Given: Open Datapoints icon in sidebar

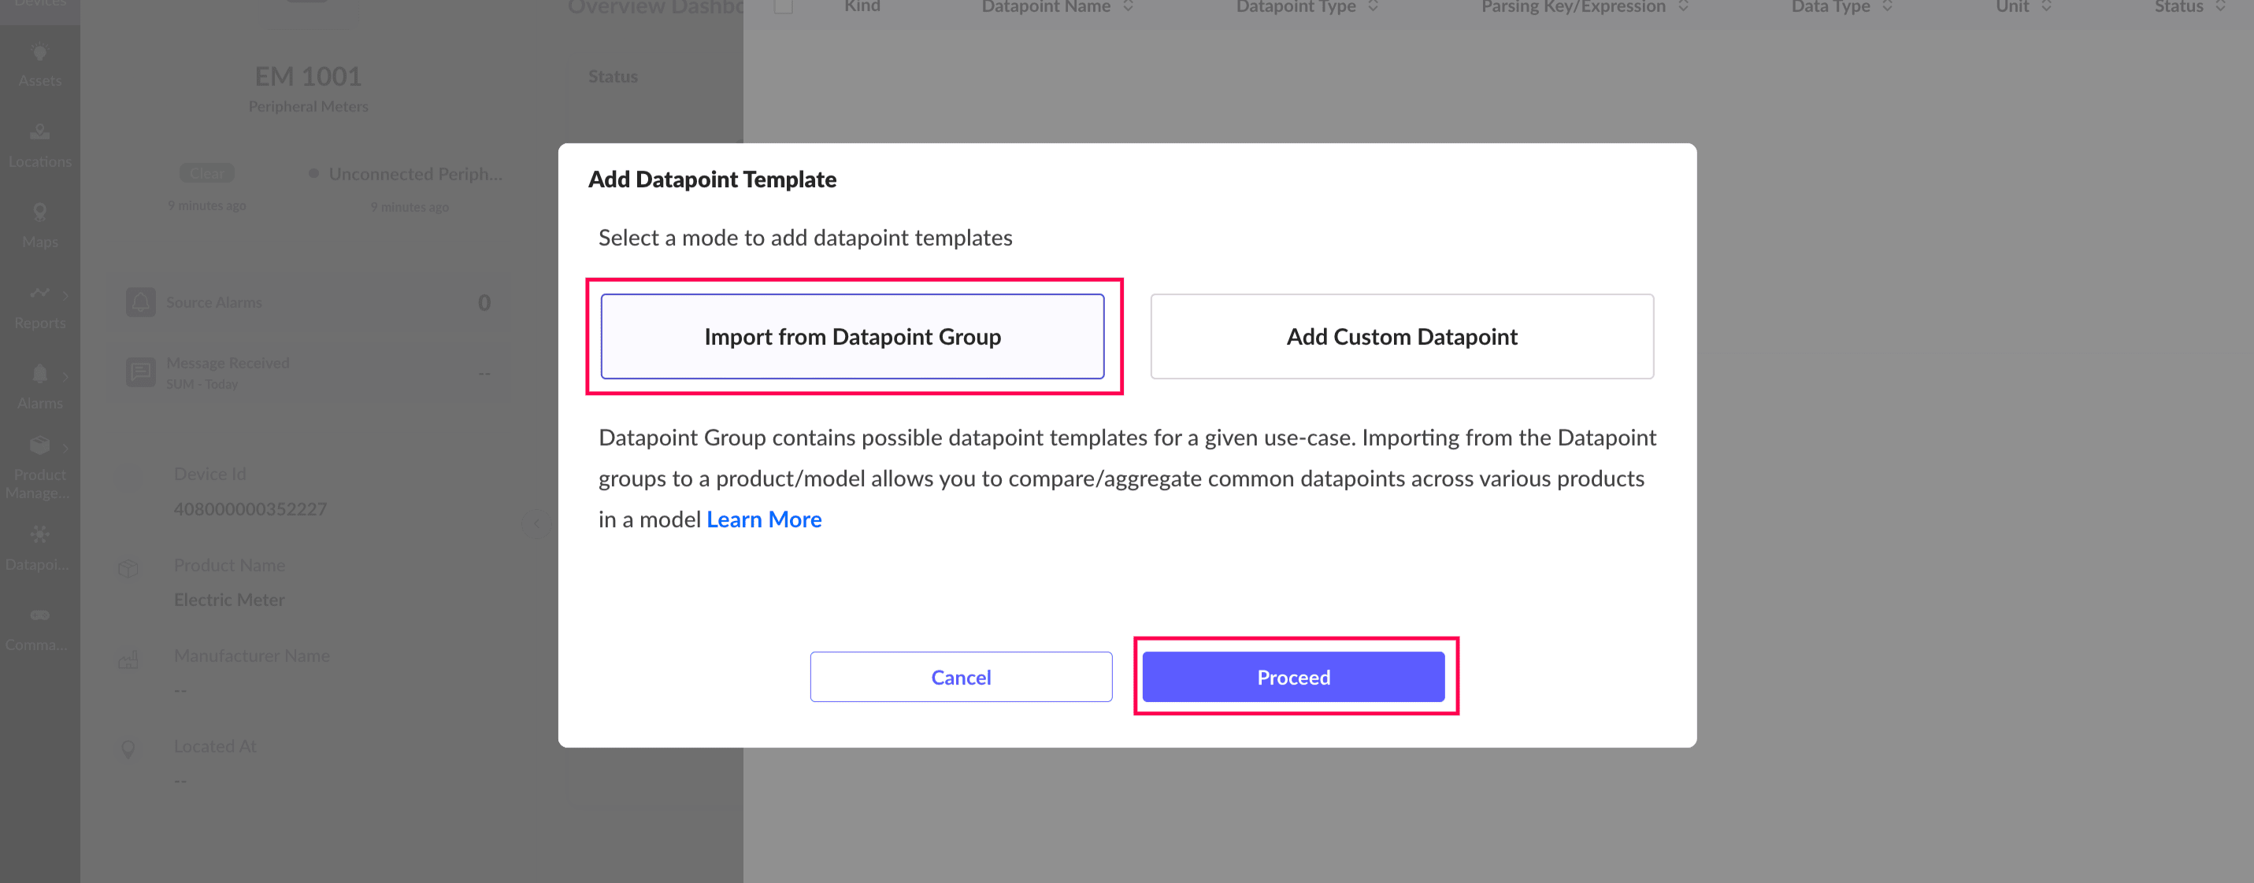Looking at the screenshot, I should (39, 535).
